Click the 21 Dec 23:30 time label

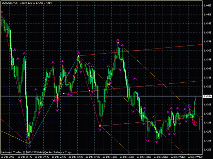(x=161, y=157)
